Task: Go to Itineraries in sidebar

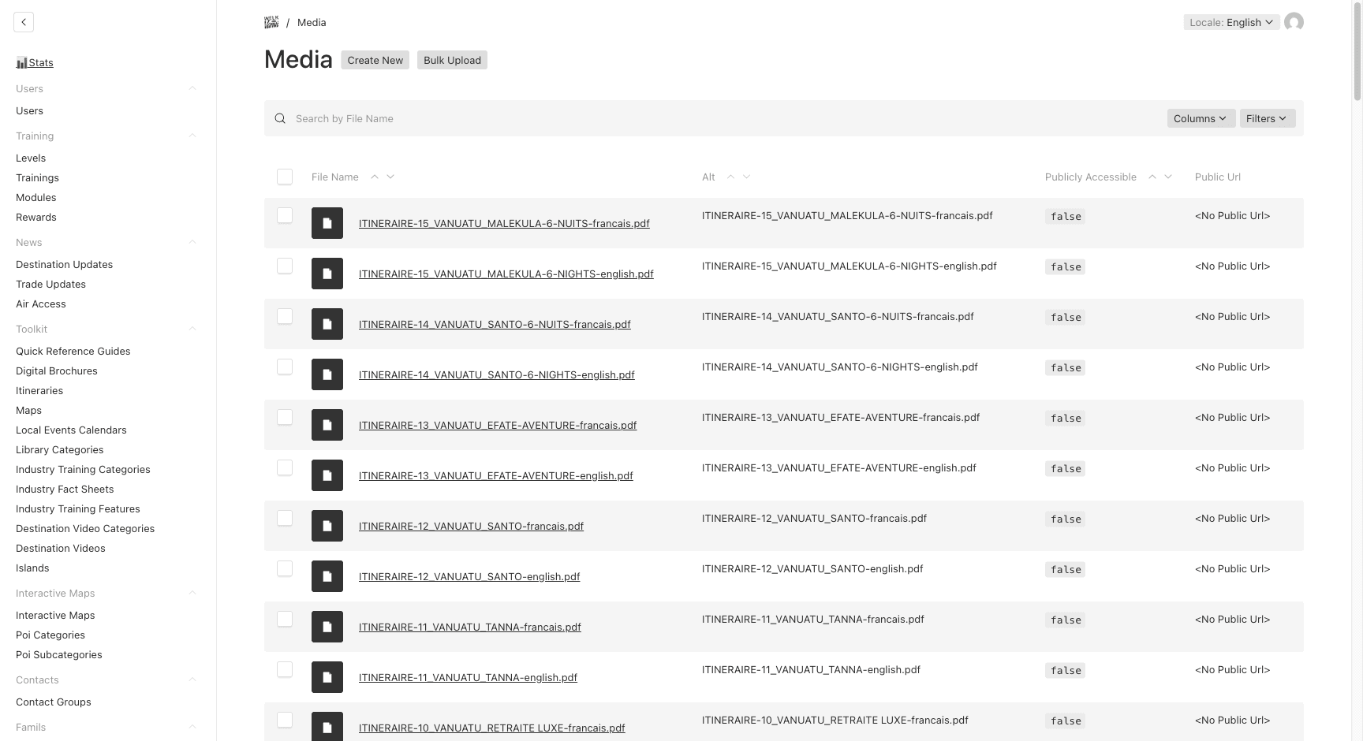Action: point(39,390)
